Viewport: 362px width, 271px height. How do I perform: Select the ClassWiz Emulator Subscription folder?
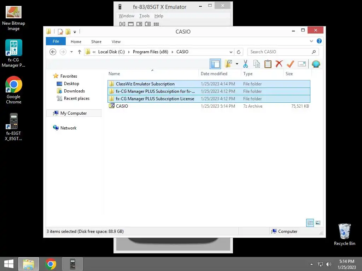coord(209,84)
